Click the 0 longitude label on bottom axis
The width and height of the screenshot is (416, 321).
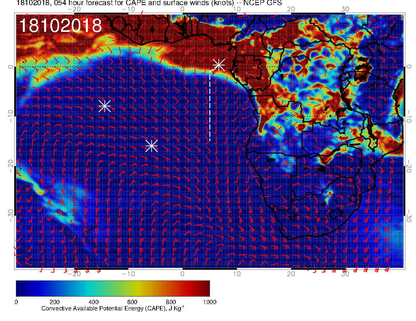(182, 274)
